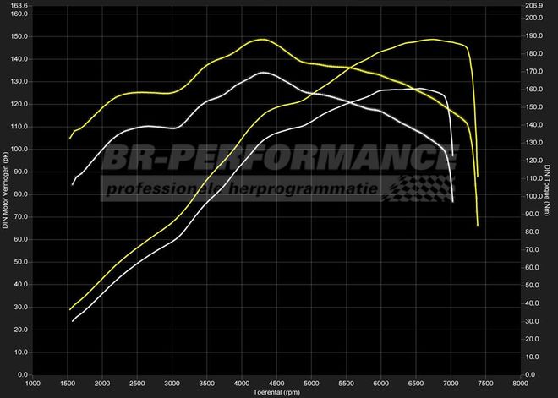This screenshot has height=398, width=558.
Task: Select the 8000 rpm tick label
Action: pos(521,383)
